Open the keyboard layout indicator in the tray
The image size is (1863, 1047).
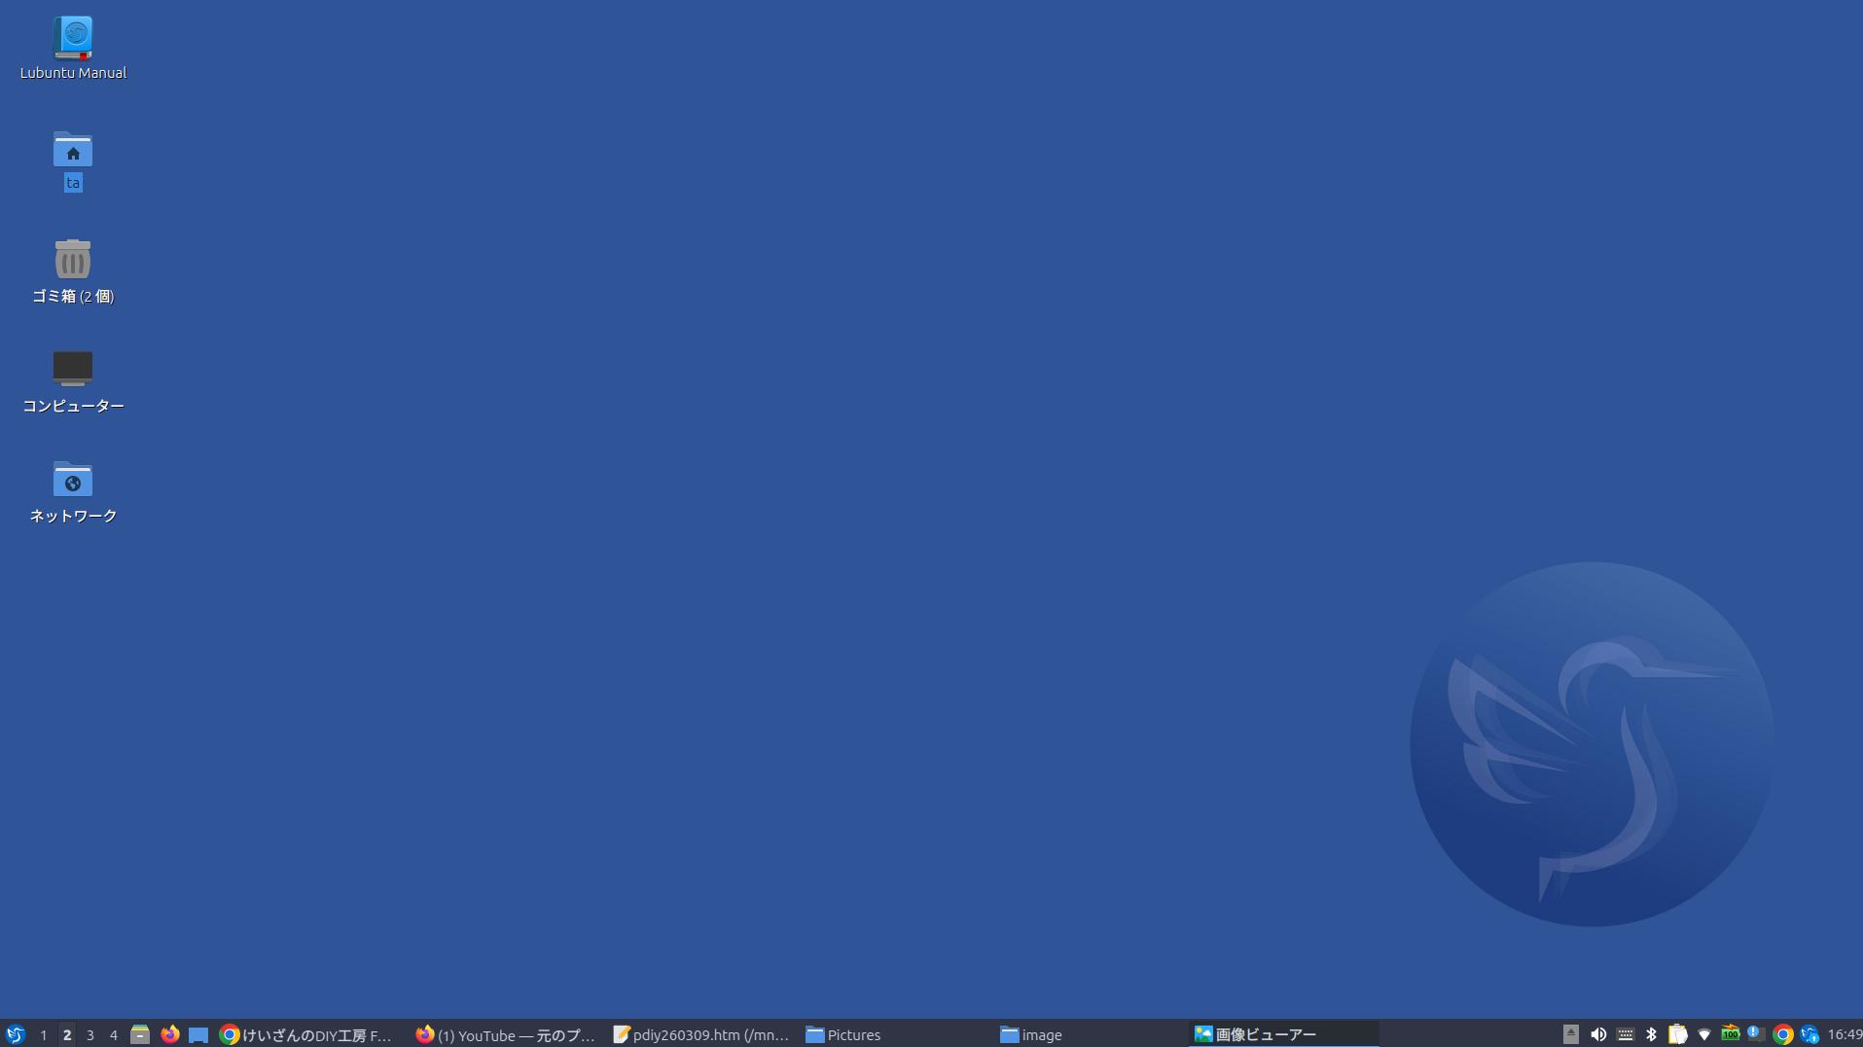[1626, 1034]
